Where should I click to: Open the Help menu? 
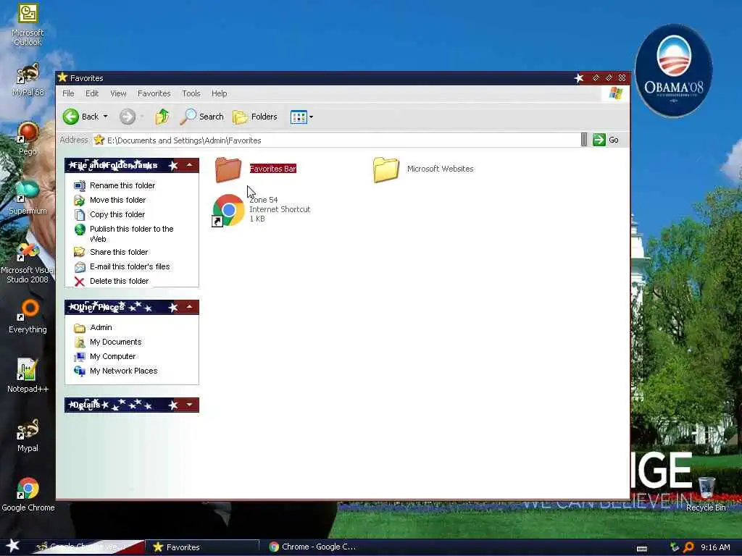(219, 93)
